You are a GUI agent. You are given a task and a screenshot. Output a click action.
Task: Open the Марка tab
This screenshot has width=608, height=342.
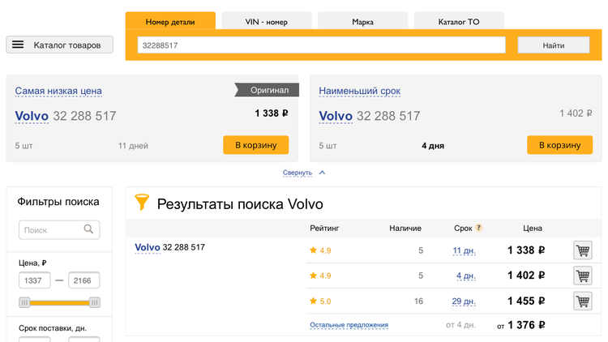pos(362,22)
